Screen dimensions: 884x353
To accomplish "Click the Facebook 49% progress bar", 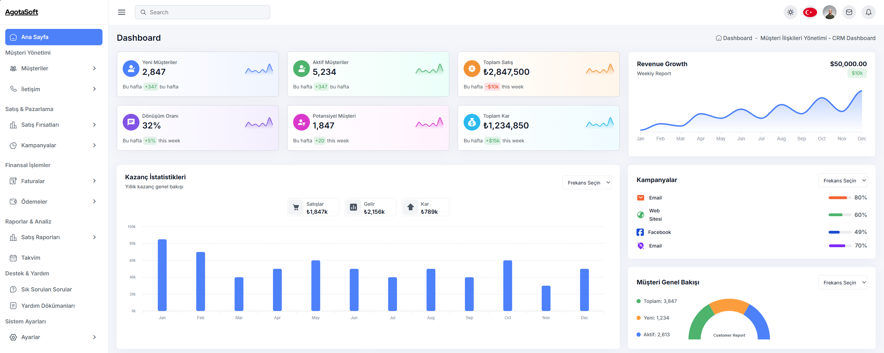I will 840,232.
